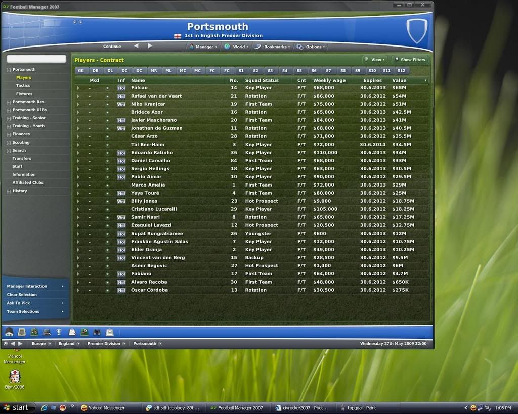Click the Show Filters button

[410, 60]
